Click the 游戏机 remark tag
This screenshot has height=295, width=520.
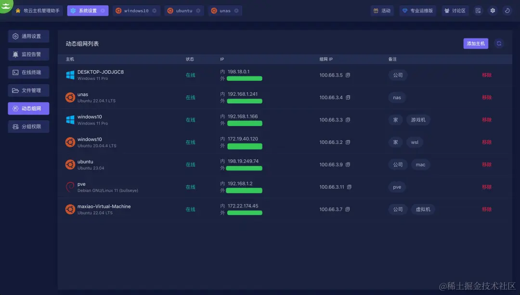[418, 120]
